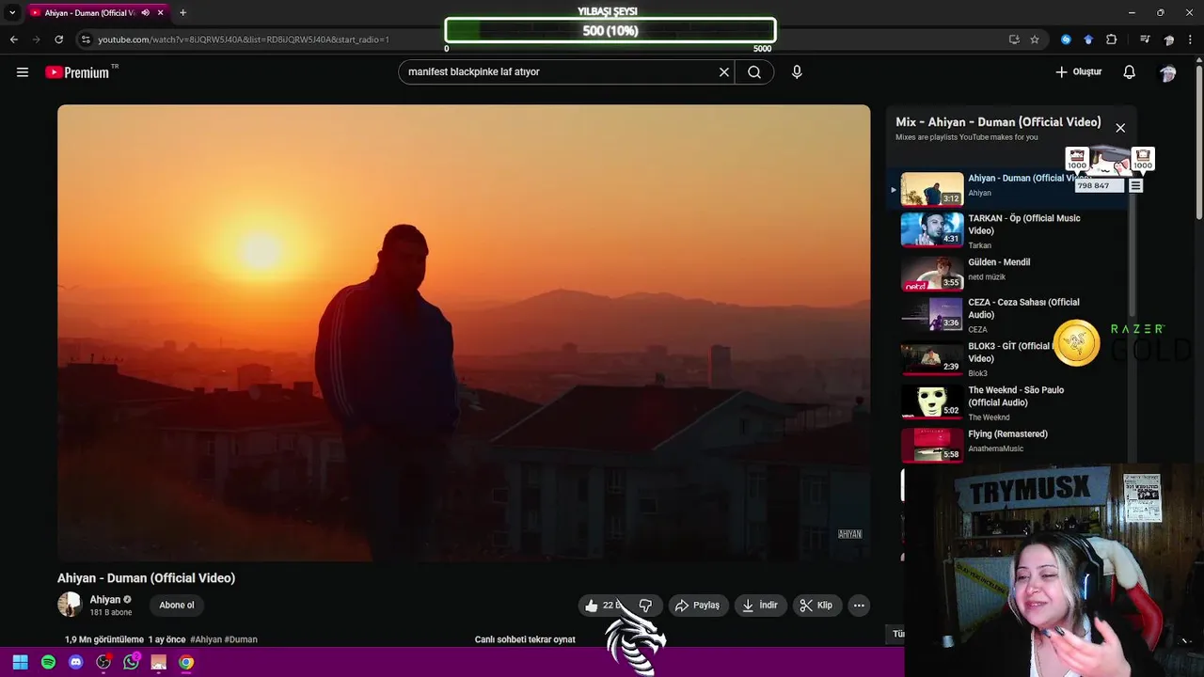Open the Ahiyan channel name link
Viewport: 1204px width, 677px height.
[105, 600]
